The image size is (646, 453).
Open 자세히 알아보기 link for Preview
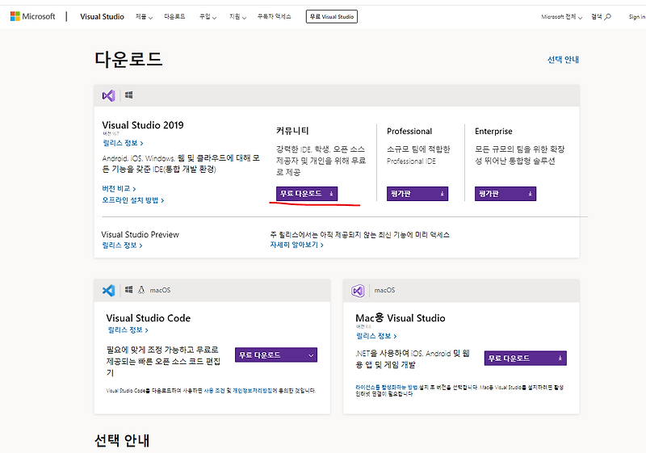pos(296,245)
